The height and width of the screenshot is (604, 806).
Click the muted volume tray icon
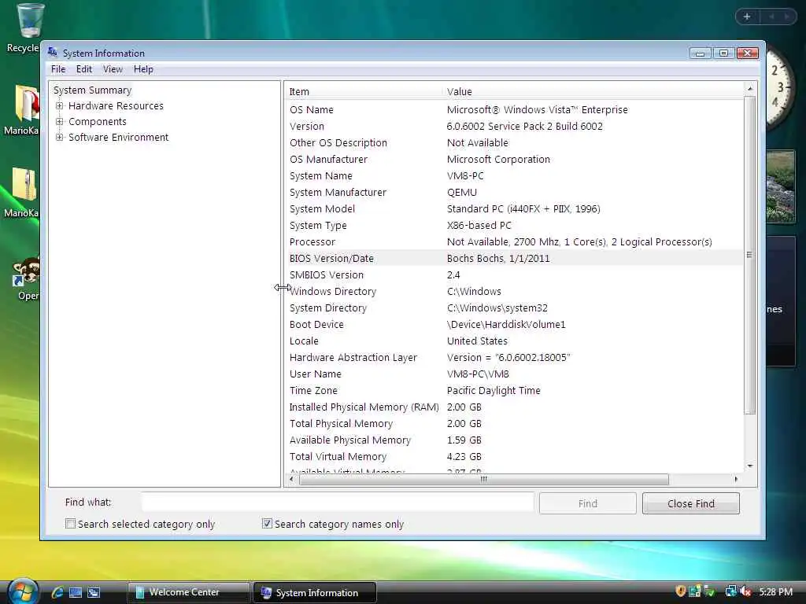tap(745, 591)
